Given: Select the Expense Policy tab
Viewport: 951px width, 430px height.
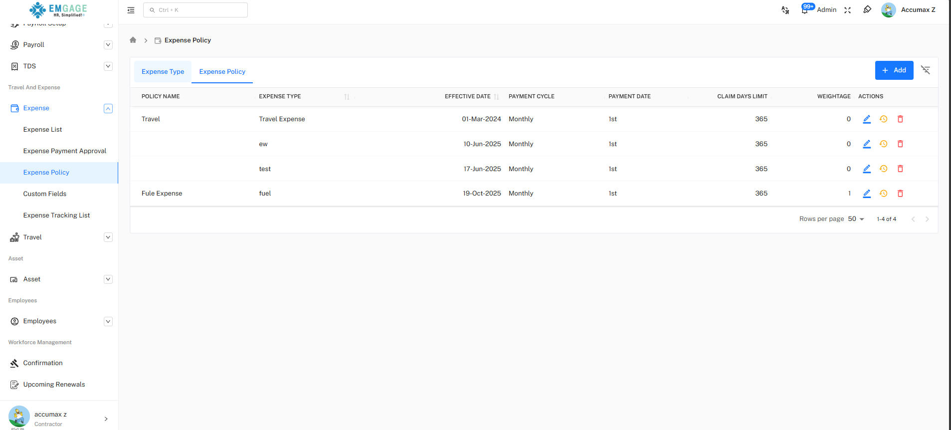Looking at the screenshot, I should (222, 72).
